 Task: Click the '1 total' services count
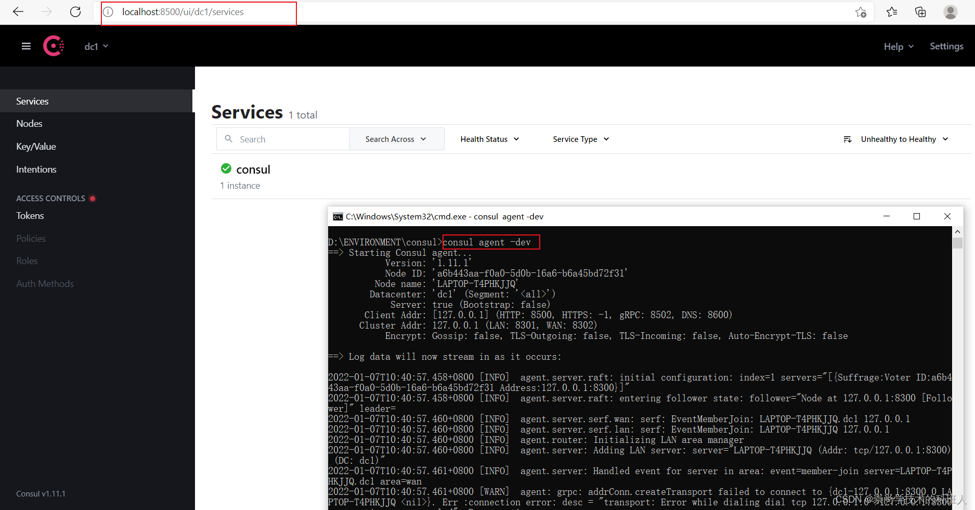coord(303,115)
